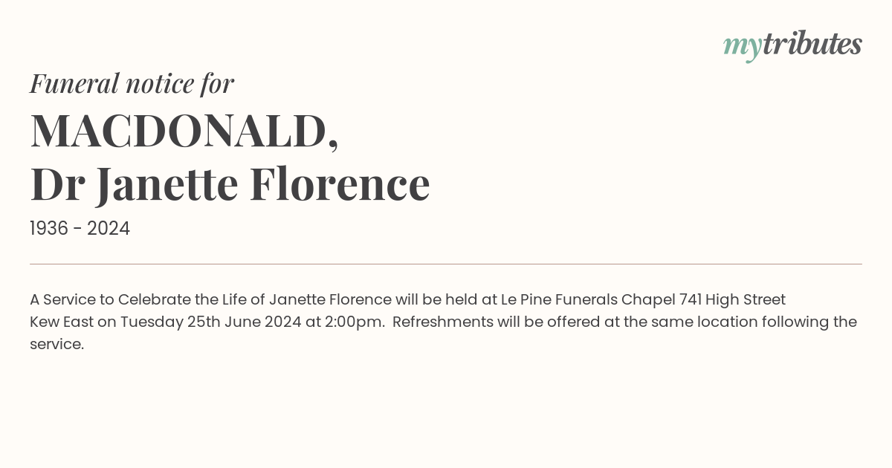Screen dimensions: 892x468
Task: Click the final word "service." in paragraph
Action: (56, 345)
